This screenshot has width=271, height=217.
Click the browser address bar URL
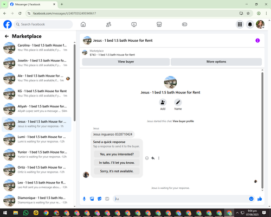[x=64, y=14]
